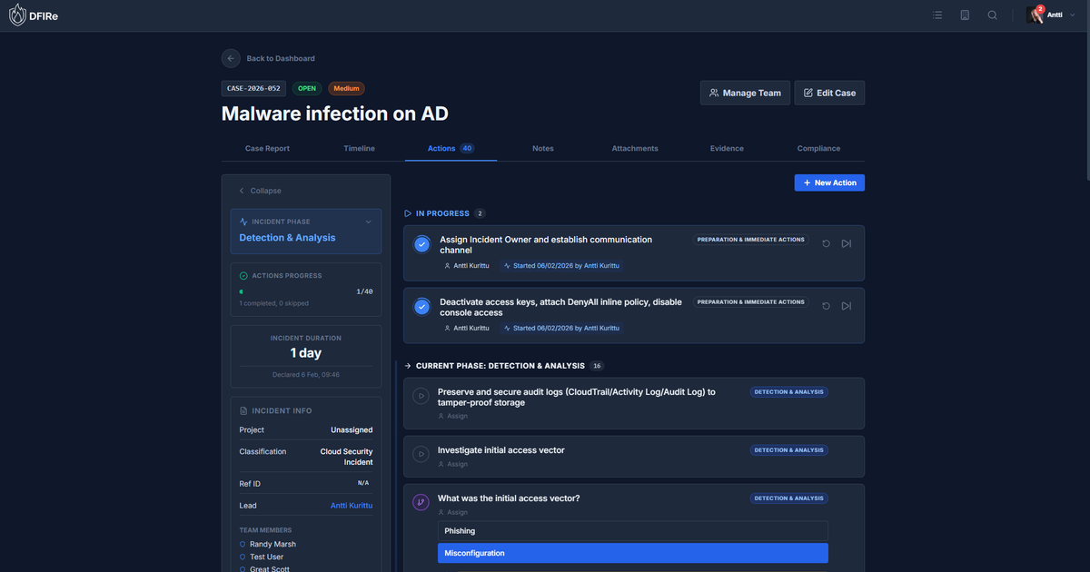This screenshot has height=572, width=1090.
Task: Select the Actions tab
Action: pos(451,148)
